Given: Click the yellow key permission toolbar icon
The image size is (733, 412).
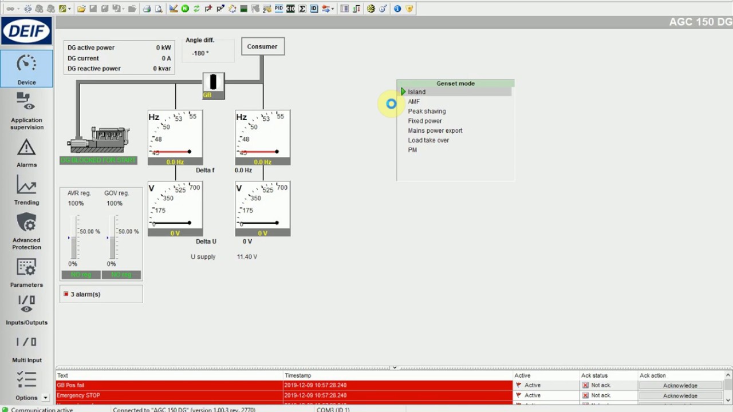Looking at the screenshot, I should [62, 9].
